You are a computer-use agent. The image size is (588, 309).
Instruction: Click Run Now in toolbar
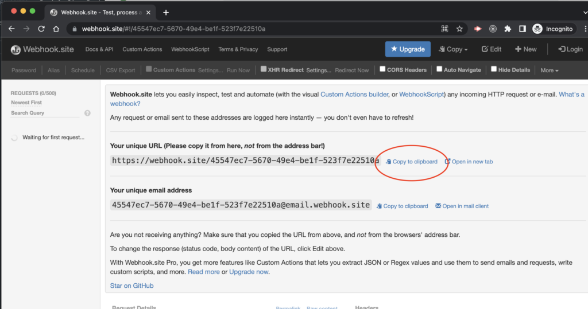[x=238, y=71]
